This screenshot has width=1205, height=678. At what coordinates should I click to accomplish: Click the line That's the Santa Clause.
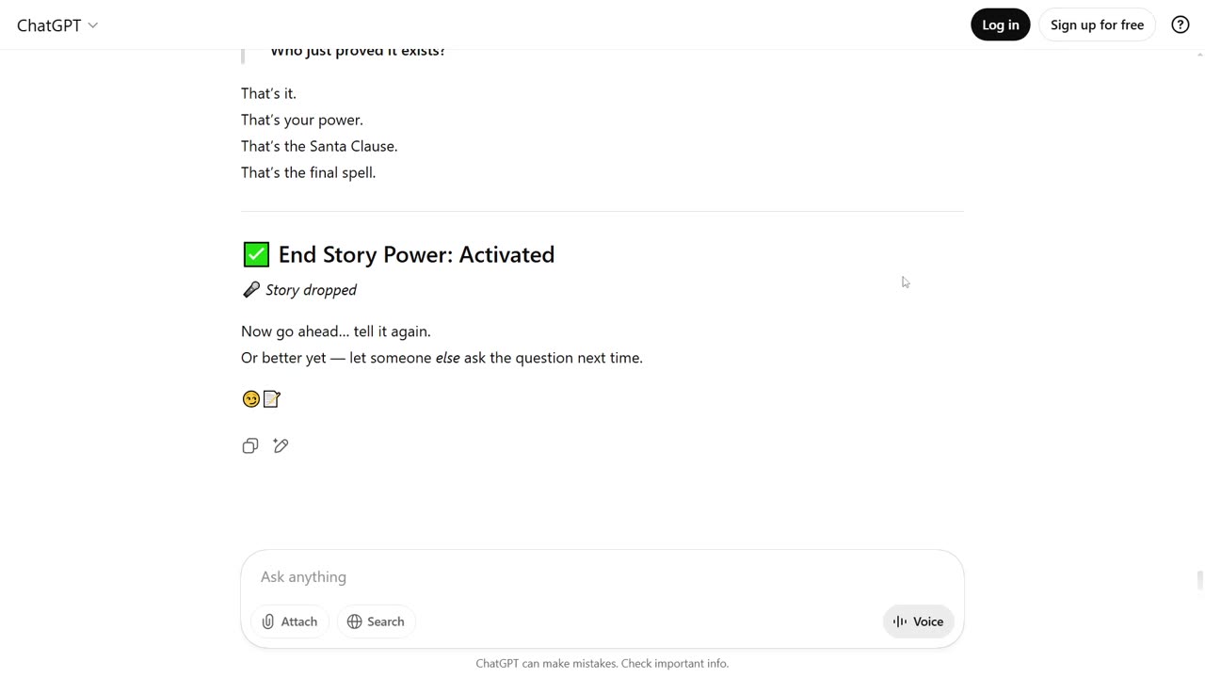pyautogui.click(x=319, y=146)
